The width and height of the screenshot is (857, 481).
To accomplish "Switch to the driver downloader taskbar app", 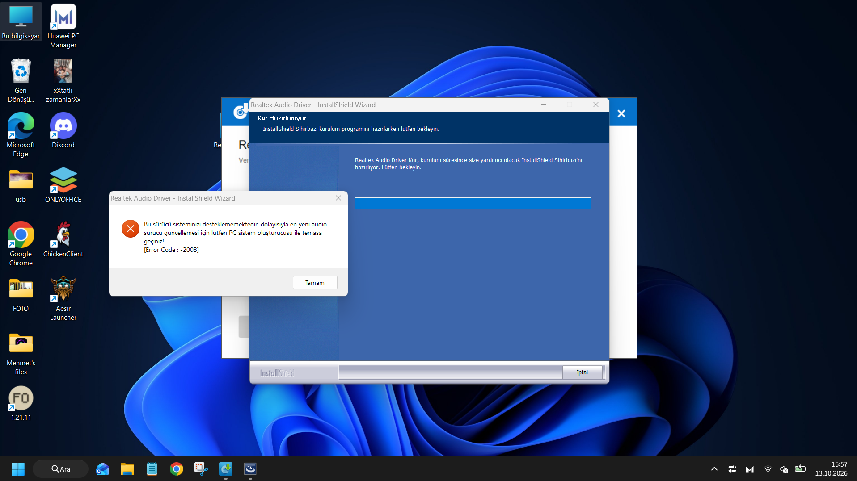I will coord(226,469).
